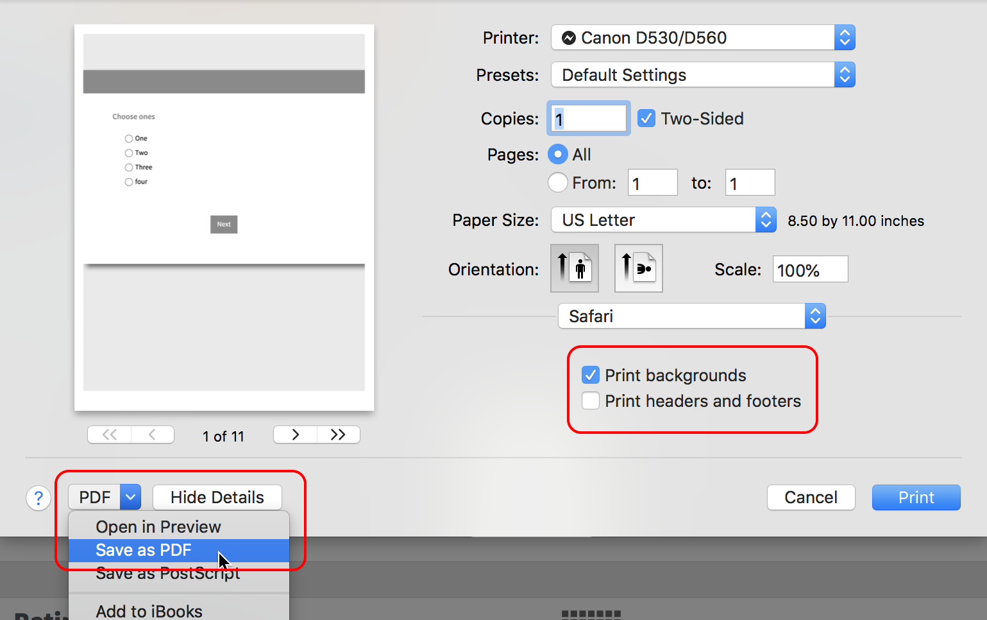Screen dimensions: 987x620
Task: Click the Copies input field
Action: [588, 119]
